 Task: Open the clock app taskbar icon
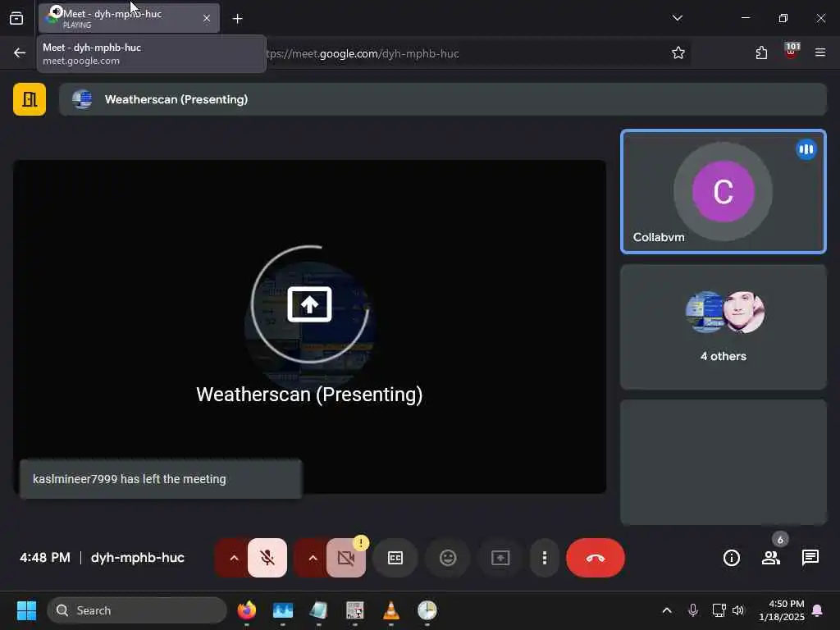tap(427, 610)
